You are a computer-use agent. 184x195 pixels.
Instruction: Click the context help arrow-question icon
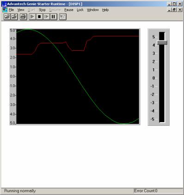(62, 17)
